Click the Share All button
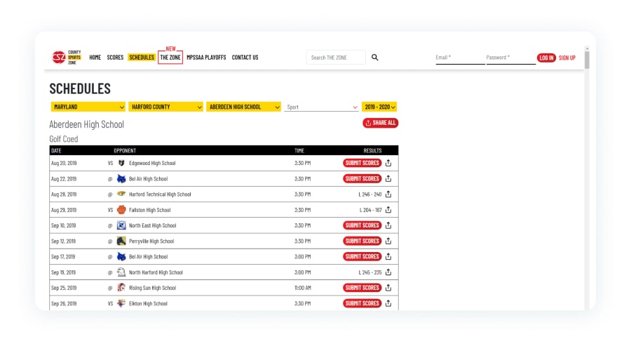The image size is (631, 344). pyautogui.click(x=380, y=123)
